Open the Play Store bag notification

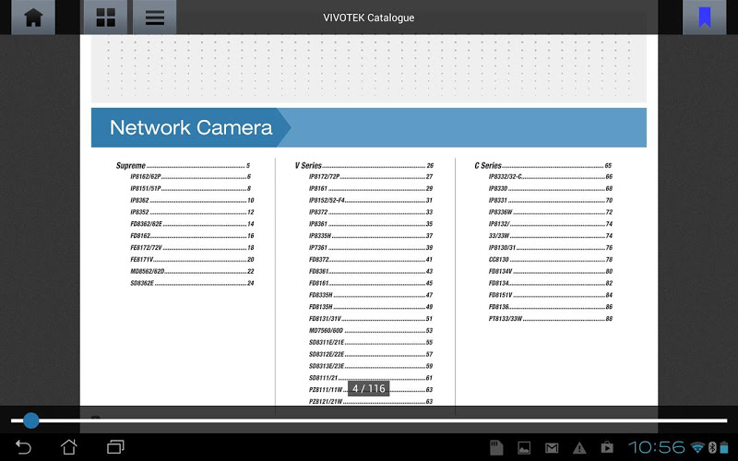tap(607, 447)
